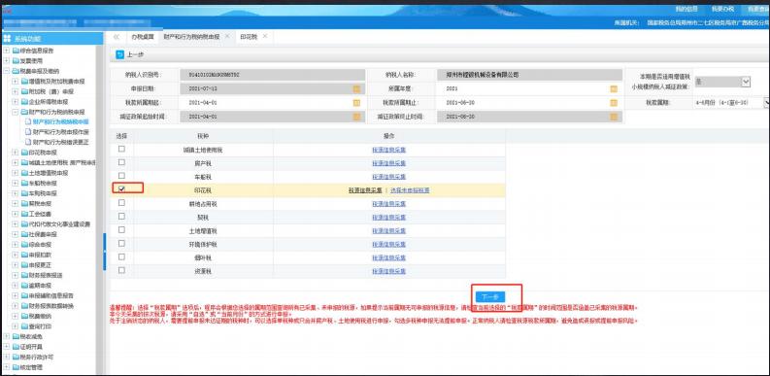Collapse tabs with the double-chevron icon
770x376 pixels.
(117, 37)
